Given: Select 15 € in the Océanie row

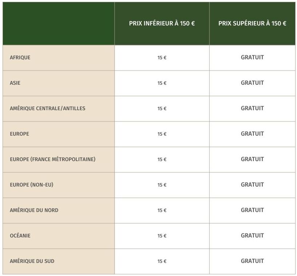Looking at the screenshot, I should tap(162, 236).
